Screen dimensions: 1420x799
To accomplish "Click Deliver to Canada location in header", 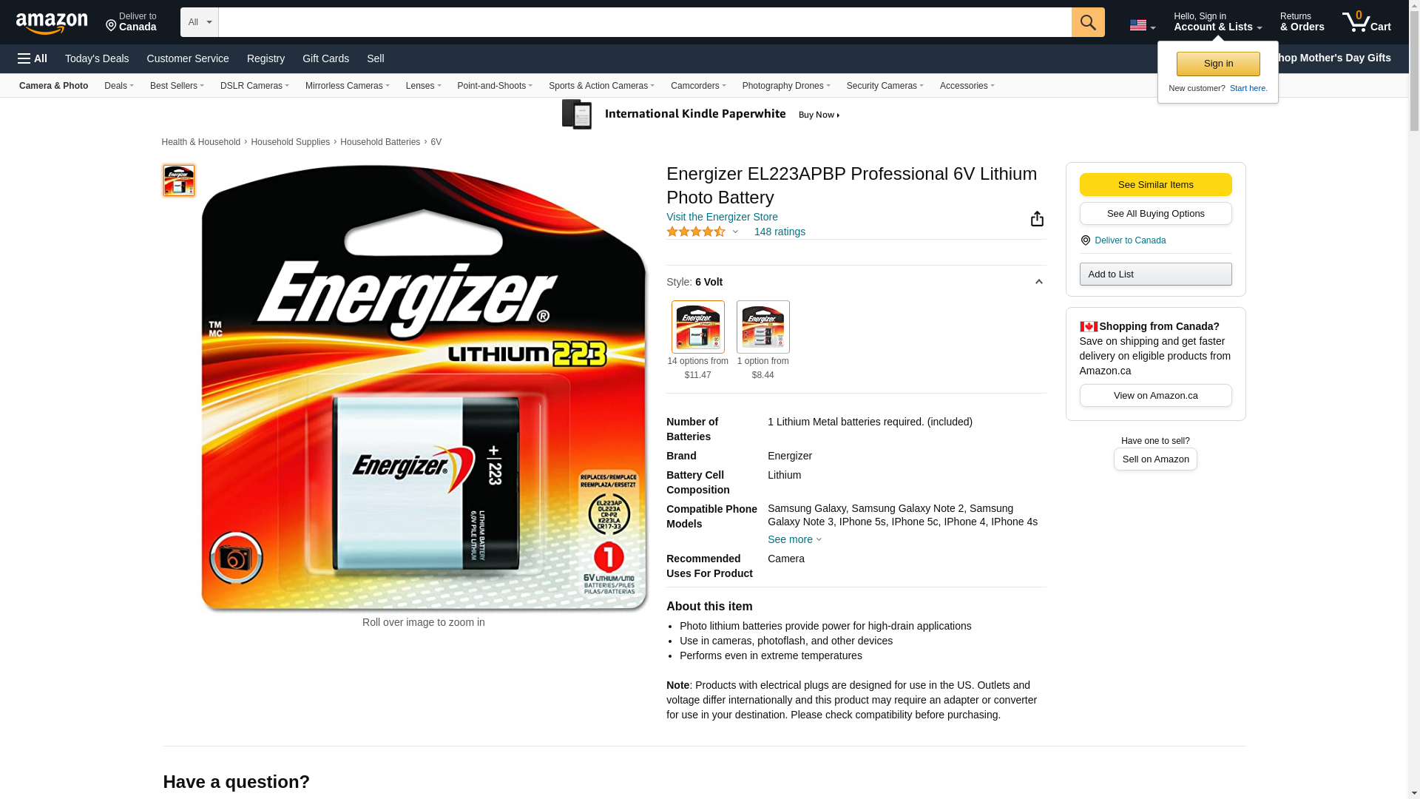I will click(131, 22).
